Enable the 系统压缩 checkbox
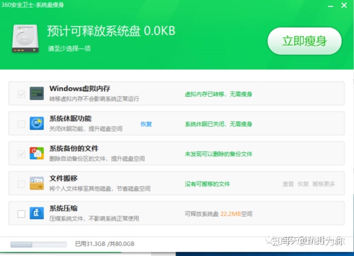Viewport: 354px width, 256px height. [21, 214]
